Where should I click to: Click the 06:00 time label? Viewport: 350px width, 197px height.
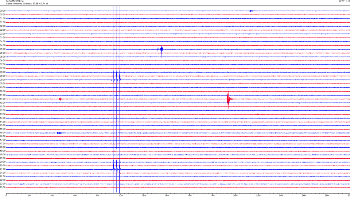[3, 57]
